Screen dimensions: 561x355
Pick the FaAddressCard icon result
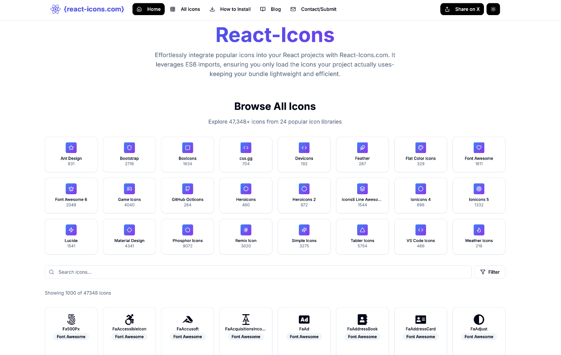[421, 319]
